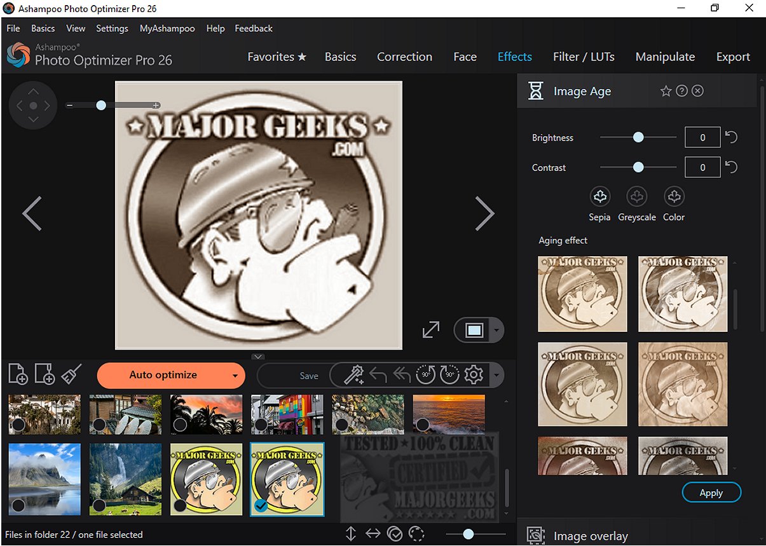Click the add file icon
This screenshot has height=546, width=766.
click(18, 374)
